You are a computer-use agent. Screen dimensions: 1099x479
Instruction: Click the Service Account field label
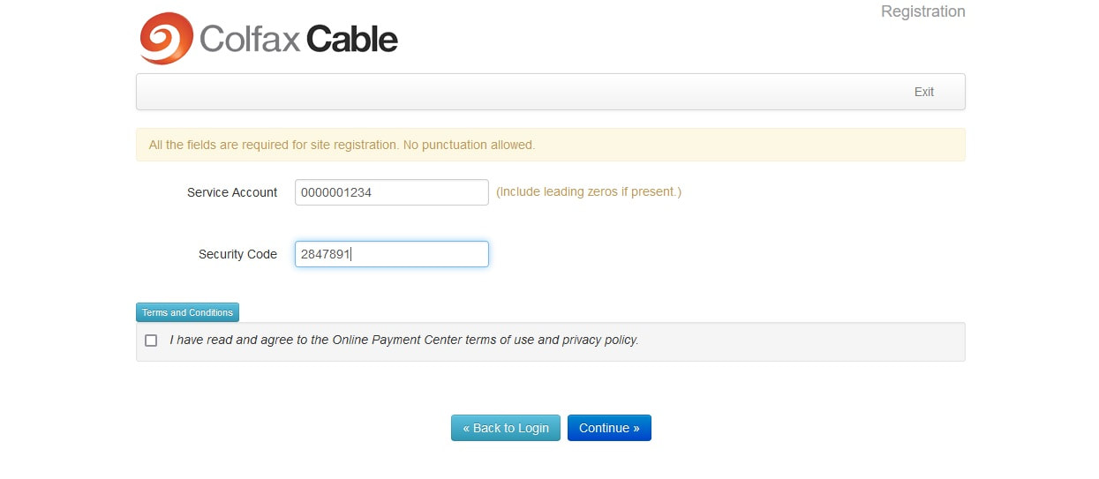[232, 192]
